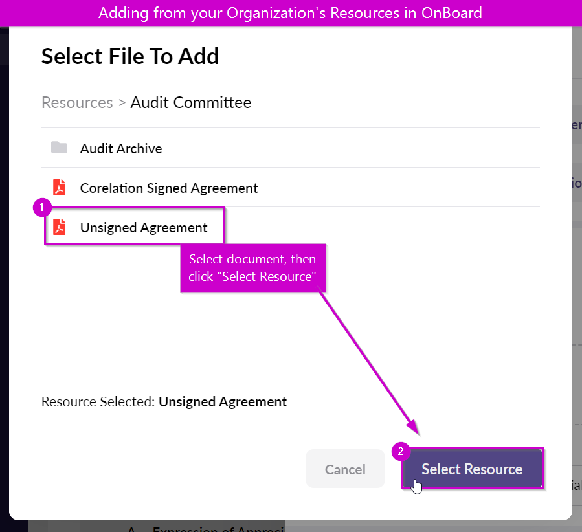Click the magenta step 2 badge
Image resolution: width=582 pixels, height=532 pixels.
[x=401, y=451]
